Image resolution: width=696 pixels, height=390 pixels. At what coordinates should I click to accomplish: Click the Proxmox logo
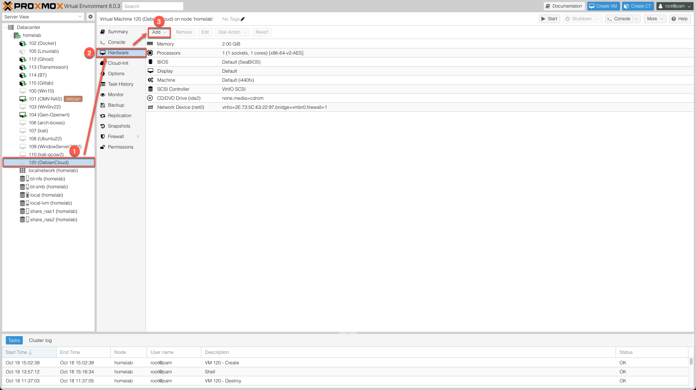(33, 6)
